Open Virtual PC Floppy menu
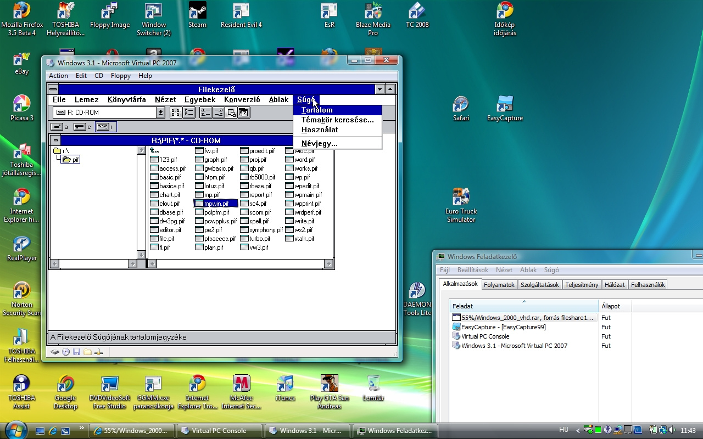Screen dimensions: 703x439 click(x=121, y=76)
